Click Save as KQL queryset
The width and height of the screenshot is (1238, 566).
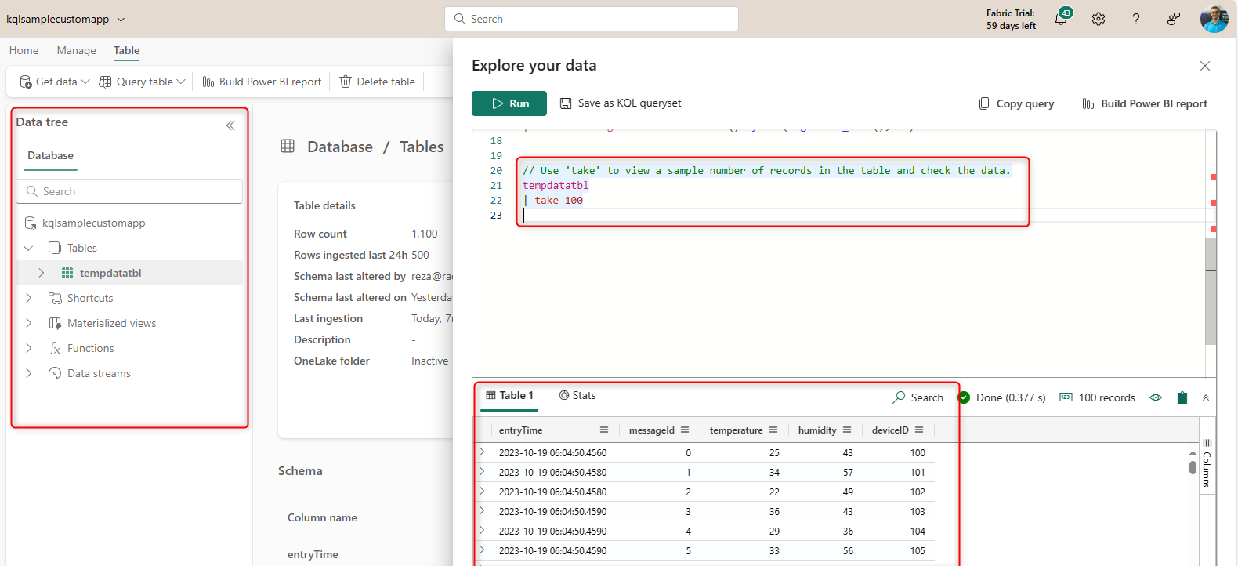click(x=621, y=103)
